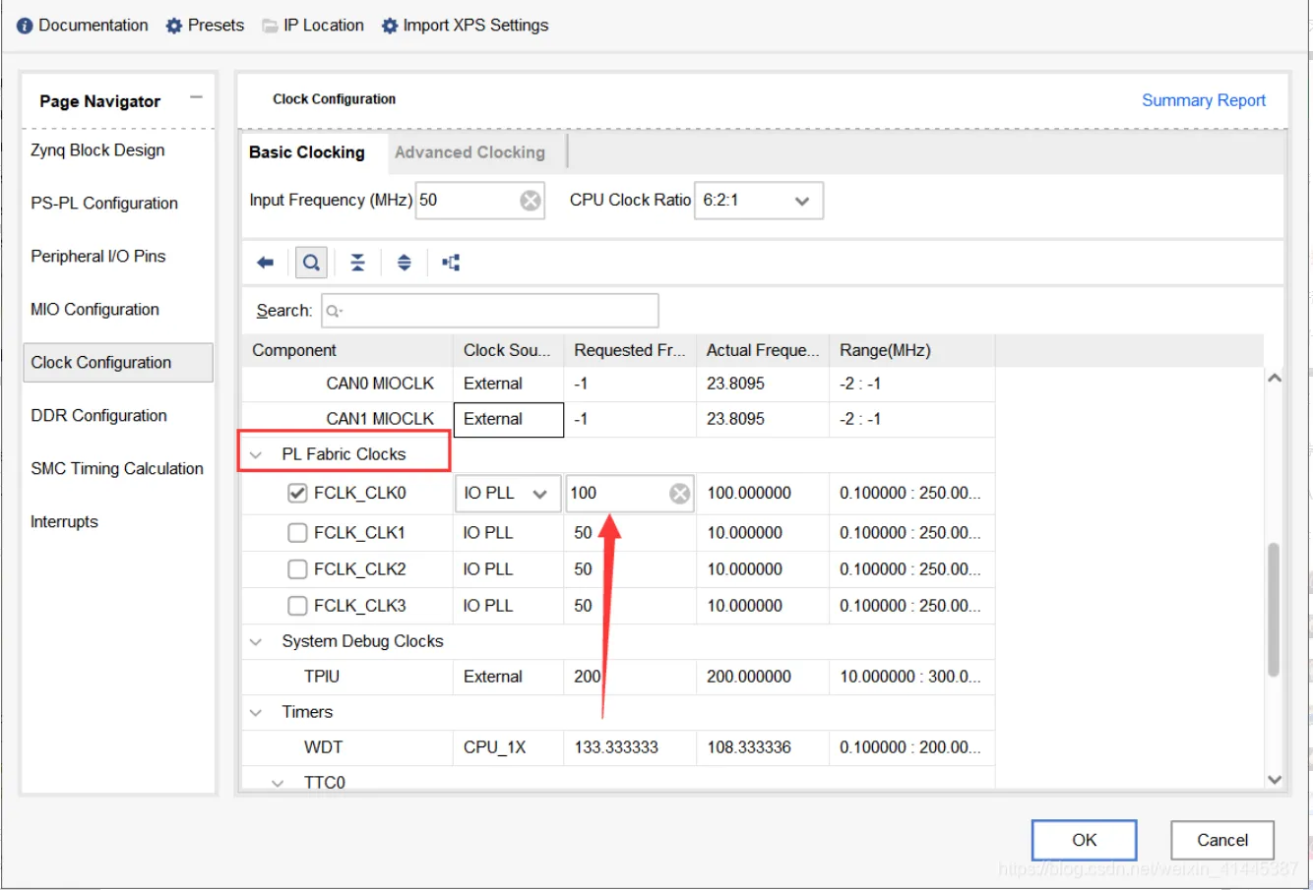1313x890 pixels.
Task: Enable the FCLK_CLK2 checkbox
Action: (x=297, y=569)
